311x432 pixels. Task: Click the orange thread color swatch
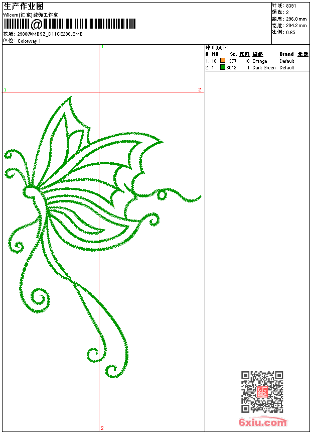pos(223,61)
